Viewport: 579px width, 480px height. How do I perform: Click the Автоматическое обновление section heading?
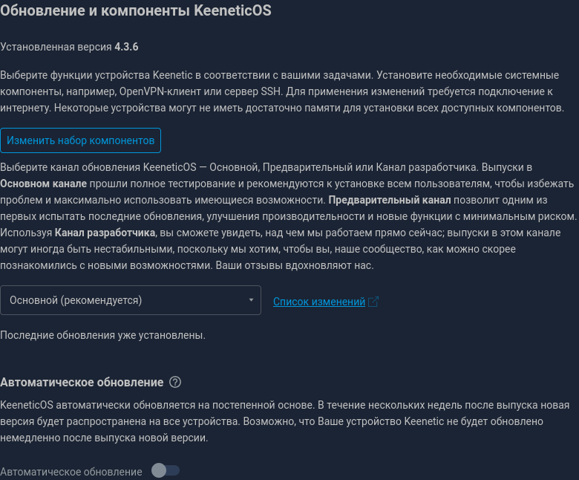click(82, 382)
